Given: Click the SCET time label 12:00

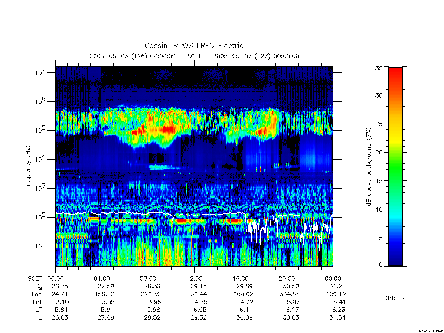Looking at the screenshot, I should 194,278.
